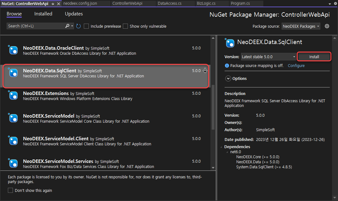Click the NeoDEEX.Data.SqlClient package icon in list
The height and width of the screenshot is (201, 338).
click(13, 73)
